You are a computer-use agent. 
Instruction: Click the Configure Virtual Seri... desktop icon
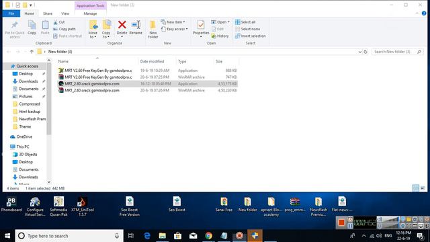click(35, 206)
